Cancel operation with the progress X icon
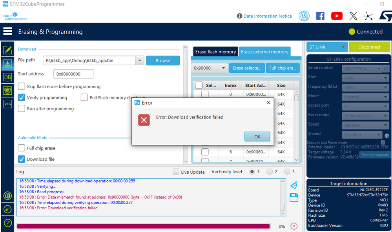Screen dimensions: 392x232 (294, 226)
